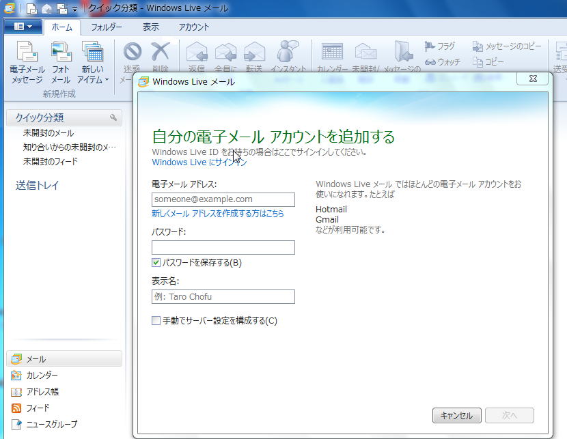Click the 表示名 input field
This screenshot has height=439, width=567.
click(223, 296)
